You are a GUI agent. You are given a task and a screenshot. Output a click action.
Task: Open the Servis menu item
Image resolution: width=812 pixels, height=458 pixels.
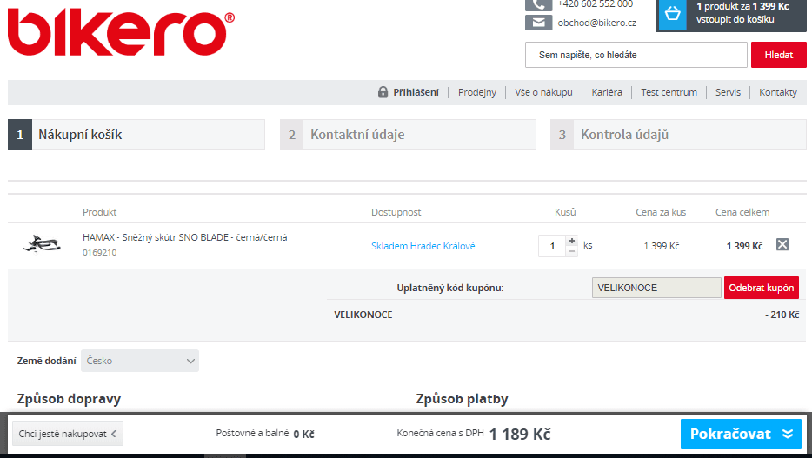pos(728,92)
